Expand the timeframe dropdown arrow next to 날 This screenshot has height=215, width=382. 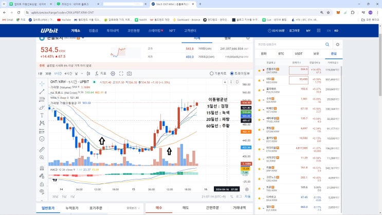82,74
